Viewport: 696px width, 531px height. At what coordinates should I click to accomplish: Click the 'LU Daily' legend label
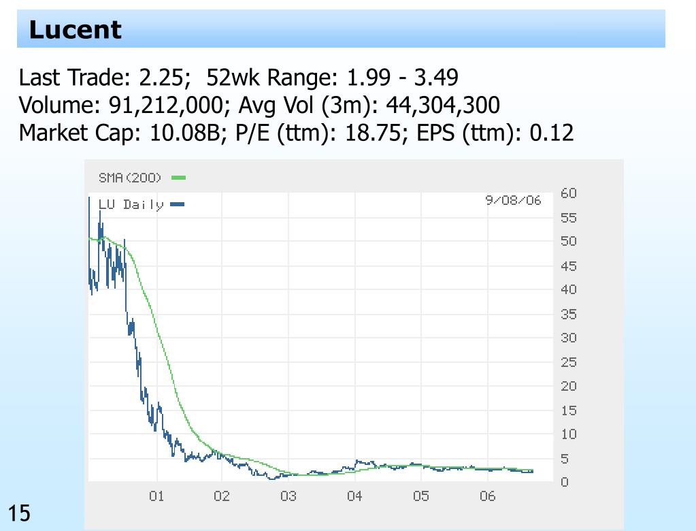(x=131, y=205)
